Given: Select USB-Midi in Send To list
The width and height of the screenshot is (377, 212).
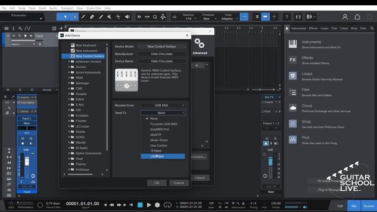Looking at the screenshot, I should tap(163, 156).
